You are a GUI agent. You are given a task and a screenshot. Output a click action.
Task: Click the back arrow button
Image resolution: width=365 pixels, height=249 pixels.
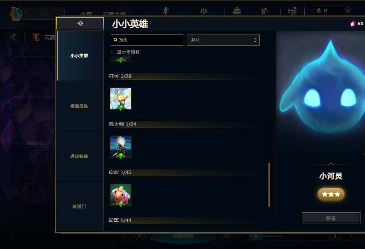pyautogui.click(x=80, y=24)
